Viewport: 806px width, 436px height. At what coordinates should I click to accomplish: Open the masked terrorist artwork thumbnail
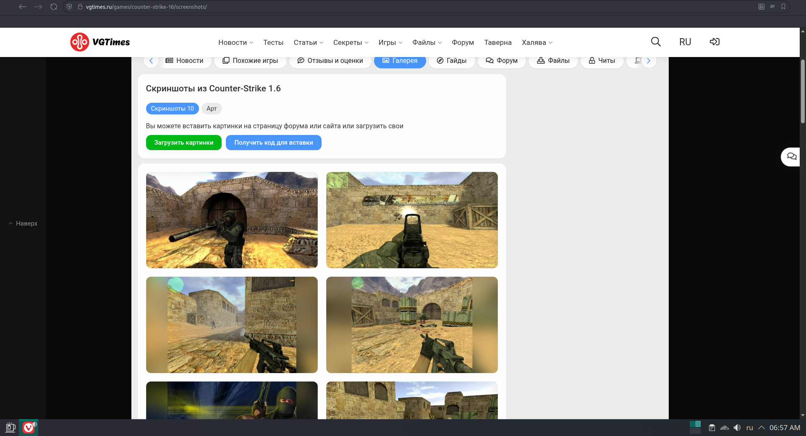(x=232, y=400)
